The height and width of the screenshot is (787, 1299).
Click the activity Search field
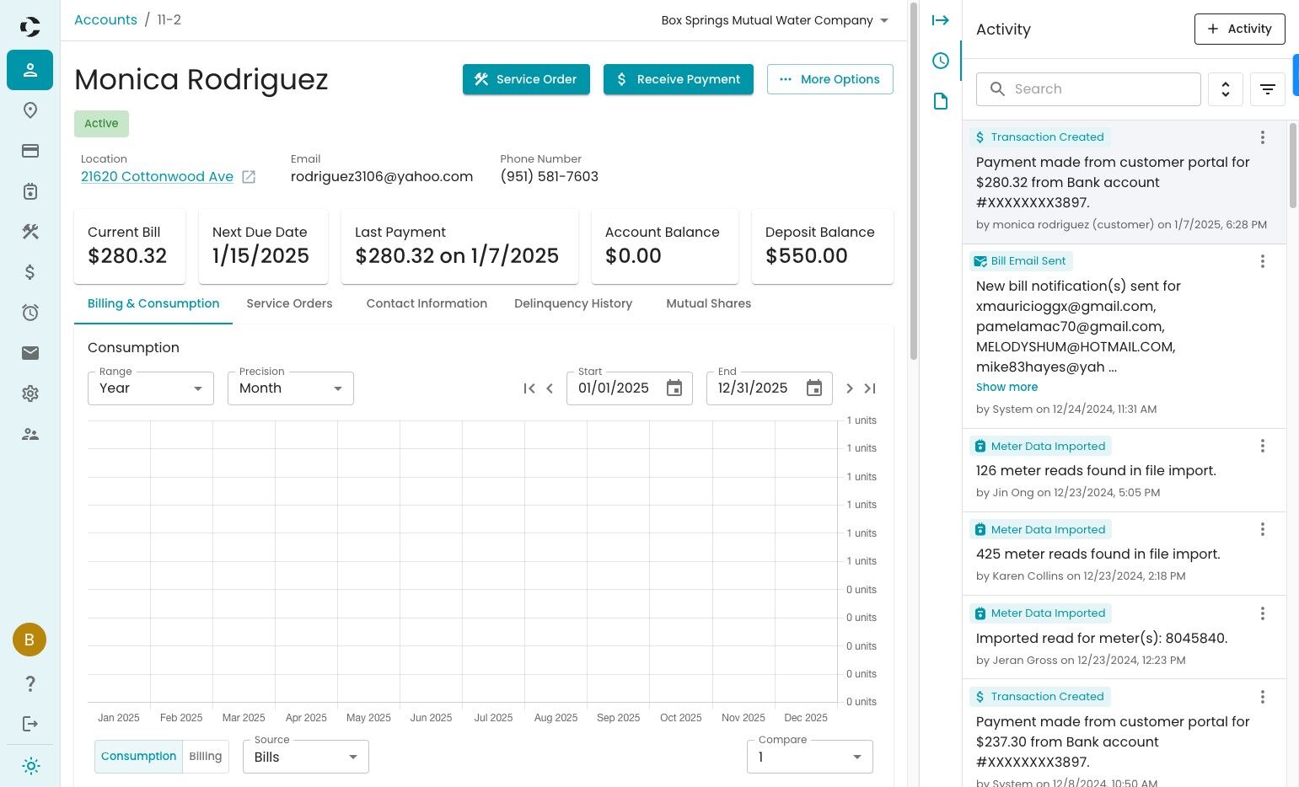[x=1088, y=89]
